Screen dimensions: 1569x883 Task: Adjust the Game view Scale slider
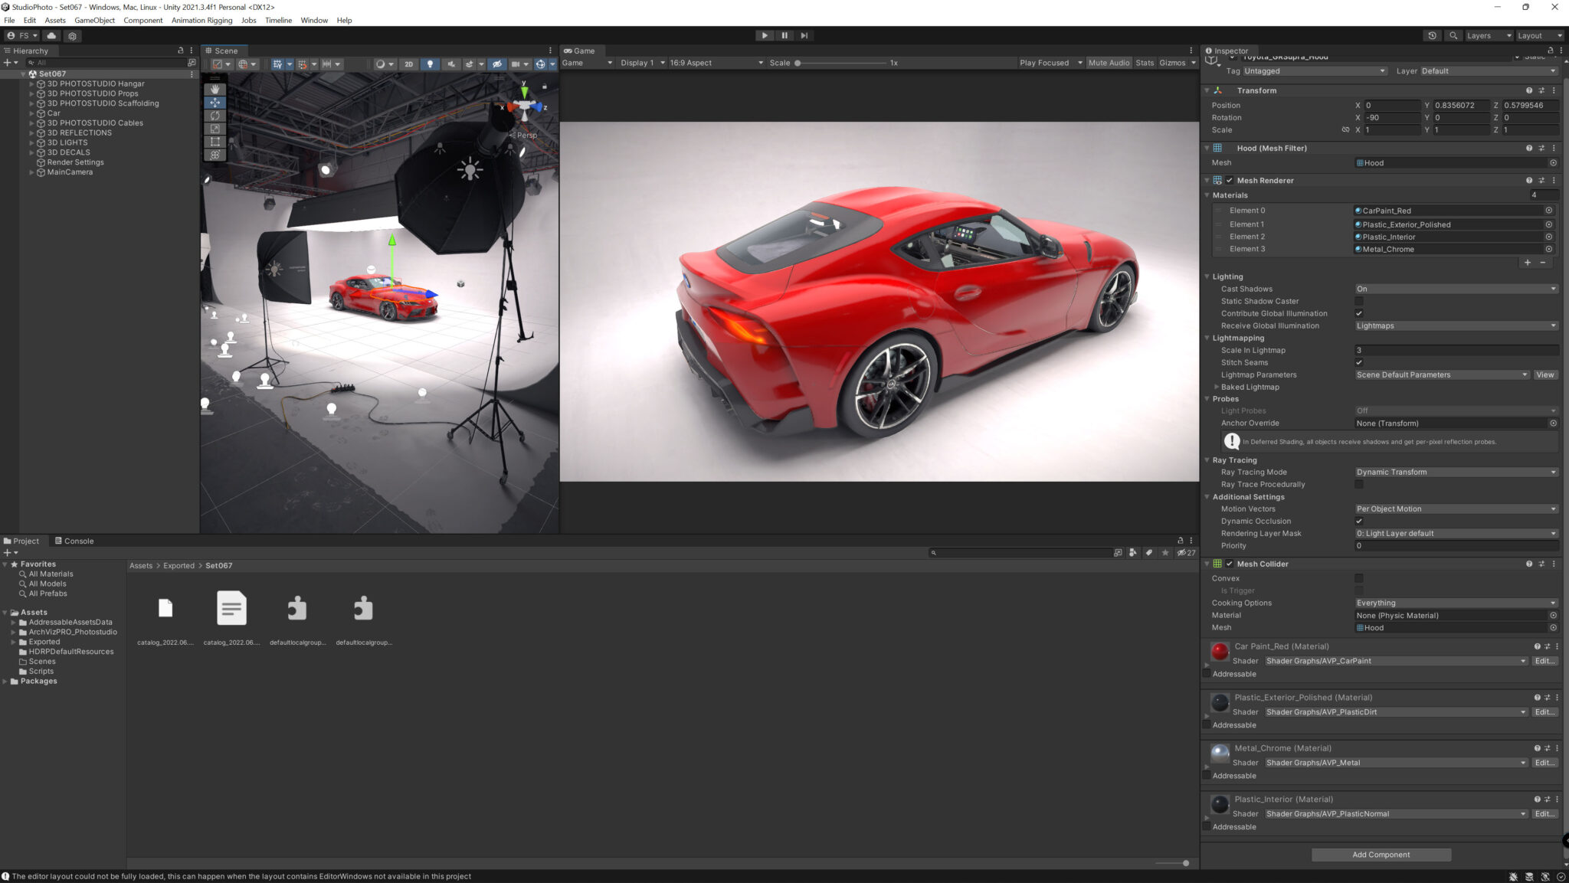click(797, 63)
